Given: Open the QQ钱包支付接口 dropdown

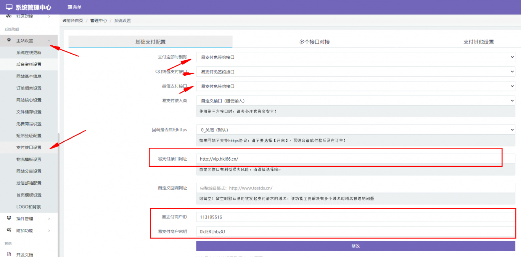Looking at the screenshot, I should (x=355, y=72).
